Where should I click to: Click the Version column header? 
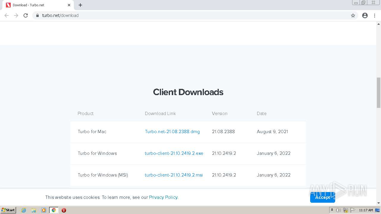(x=220, y=114)
